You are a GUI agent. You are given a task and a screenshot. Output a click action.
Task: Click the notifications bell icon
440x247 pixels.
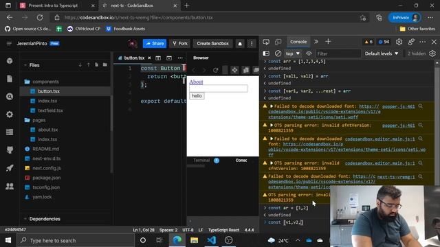[x=240, y=43]
